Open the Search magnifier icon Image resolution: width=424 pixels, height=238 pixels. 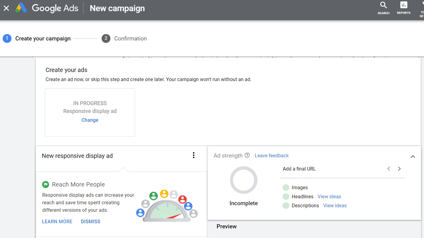[383, 5]
